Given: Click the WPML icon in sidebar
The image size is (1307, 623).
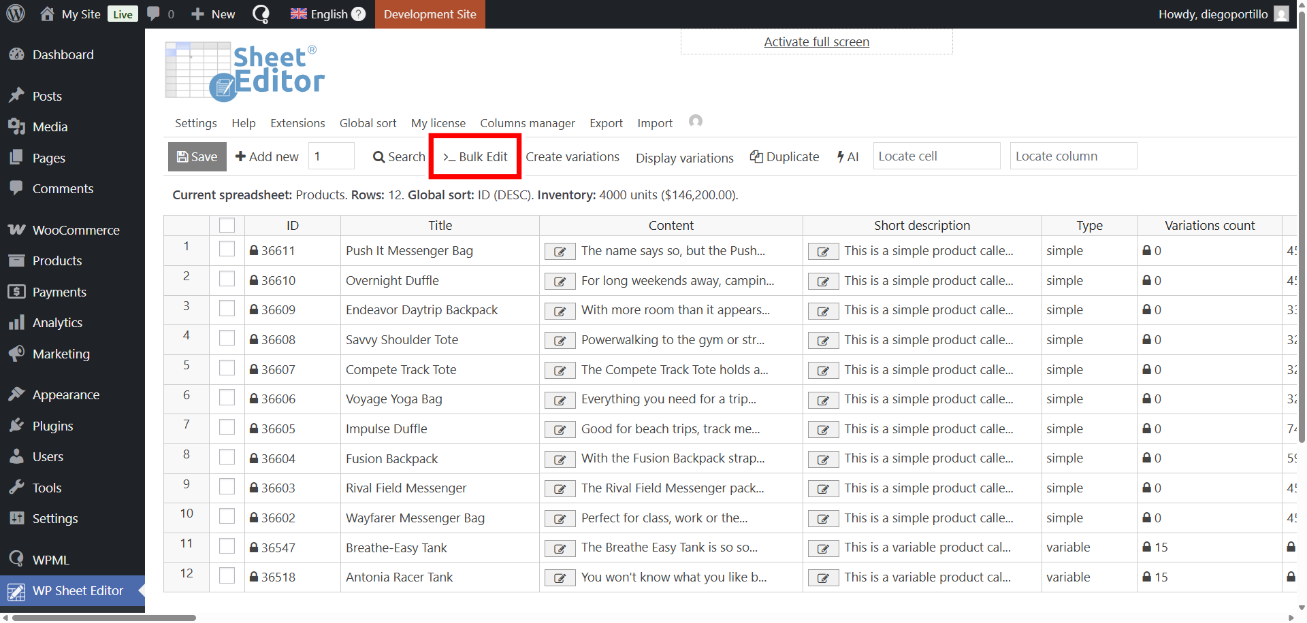Looking at the screenshot, I should [x=16, y=560].
